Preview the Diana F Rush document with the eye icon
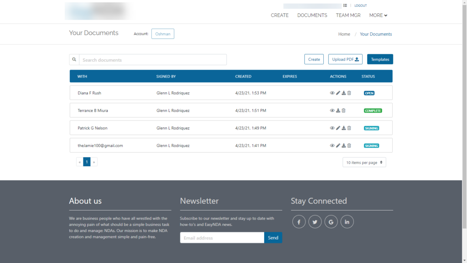Viewport: 467px width, 263px height. pos(332,93)
